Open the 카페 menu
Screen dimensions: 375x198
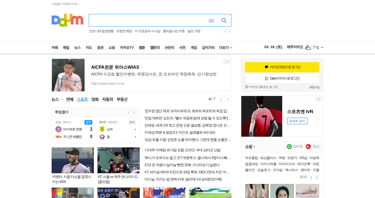pyautogui.click(x=55, y=48)
